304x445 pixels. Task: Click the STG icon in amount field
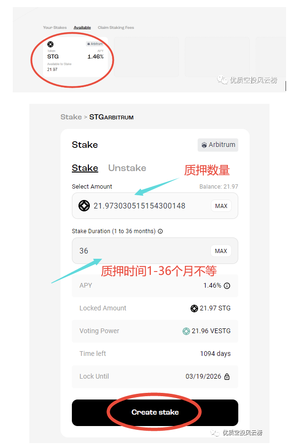coord(84,206)
